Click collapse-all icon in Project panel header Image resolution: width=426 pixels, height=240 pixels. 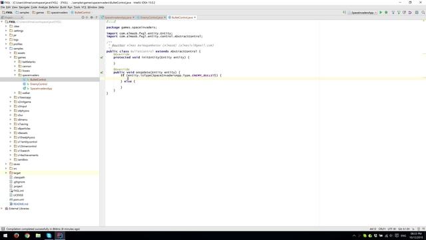click(x=87, y=17)
